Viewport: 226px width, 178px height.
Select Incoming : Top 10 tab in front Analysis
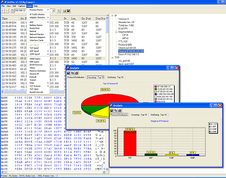click(139, 115)
